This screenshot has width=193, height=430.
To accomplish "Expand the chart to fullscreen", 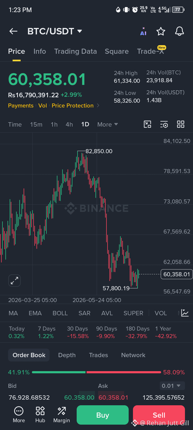I will tap(14, 281).
